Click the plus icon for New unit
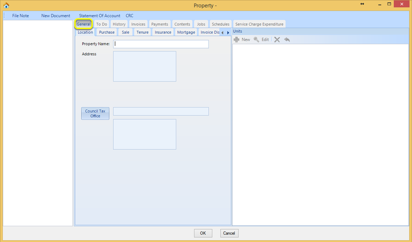 [x=237, y=40]
